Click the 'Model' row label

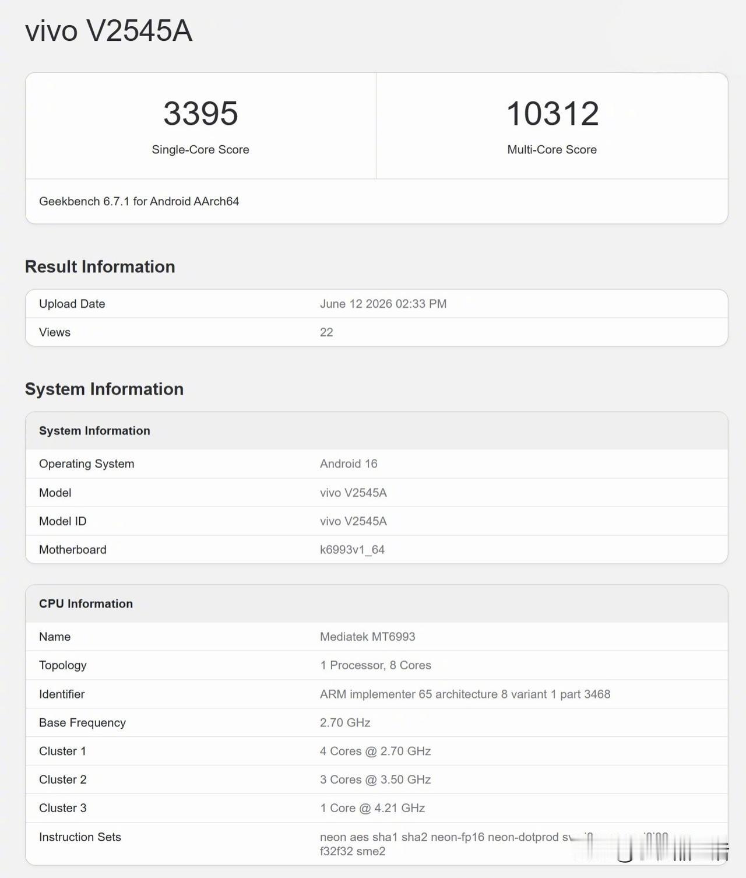55,493
